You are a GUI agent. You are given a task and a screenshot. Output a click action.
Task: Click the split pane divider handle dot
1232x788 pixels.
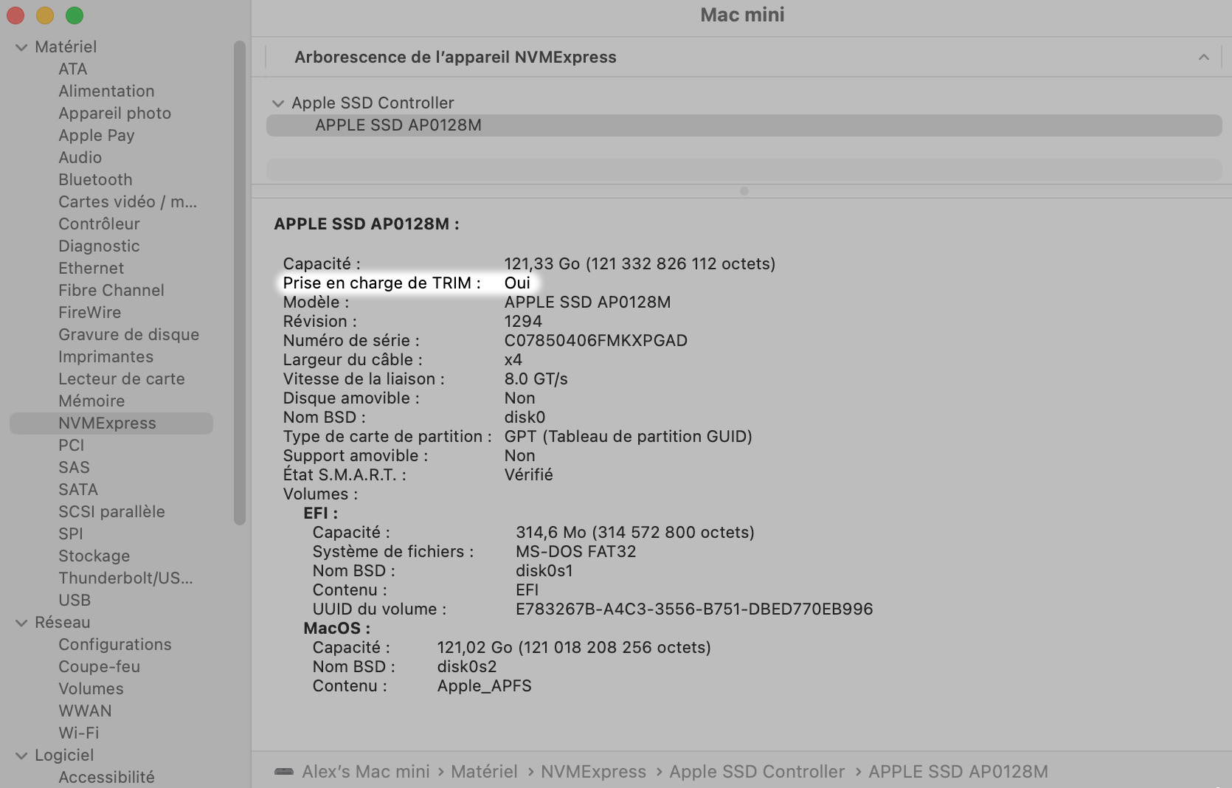pos(744,191)
